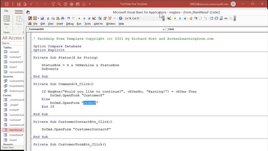The height and width of the screenshot is (151, 268).
Task: Click the green Run icon in Debug toolbar
Action: point(175,18)
